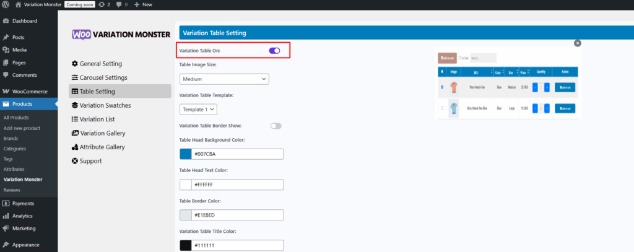Click the Table Head Text Color swatch
This screenshot has width=634, height=252.
(186, 185)
